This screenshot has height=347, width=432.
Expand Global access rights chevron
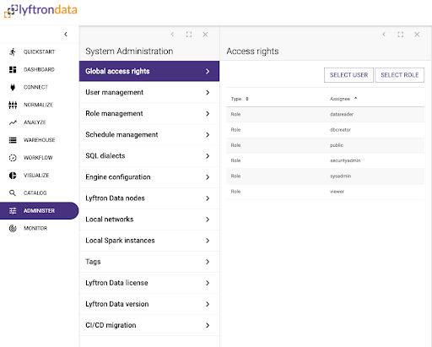(208, 71)
